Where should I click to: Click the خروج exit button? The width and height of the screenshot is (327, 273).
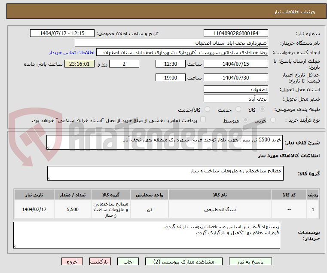[x=72, y=261]
